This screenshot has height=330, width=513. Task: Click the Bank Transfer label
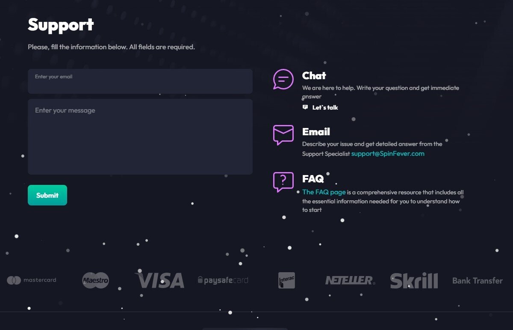pyautogui.click(x=478, y=281)
